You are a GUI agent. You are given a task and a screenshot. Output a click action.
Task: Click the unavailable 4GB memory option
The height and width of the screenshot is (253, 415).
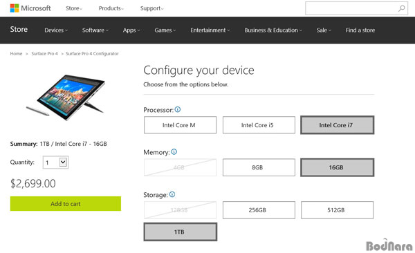[x=180, y=167]
